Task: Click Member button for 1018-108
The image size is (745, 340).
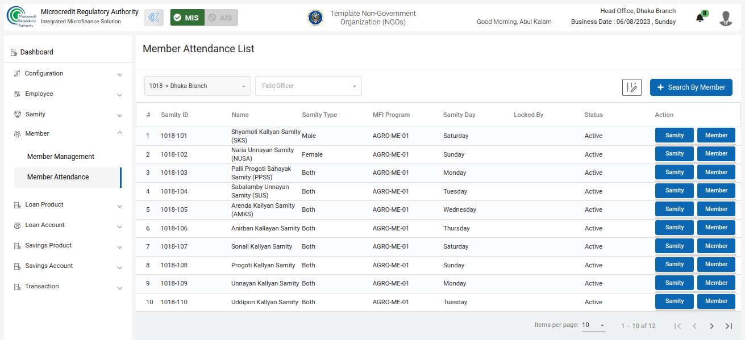Action: point(716,265)
